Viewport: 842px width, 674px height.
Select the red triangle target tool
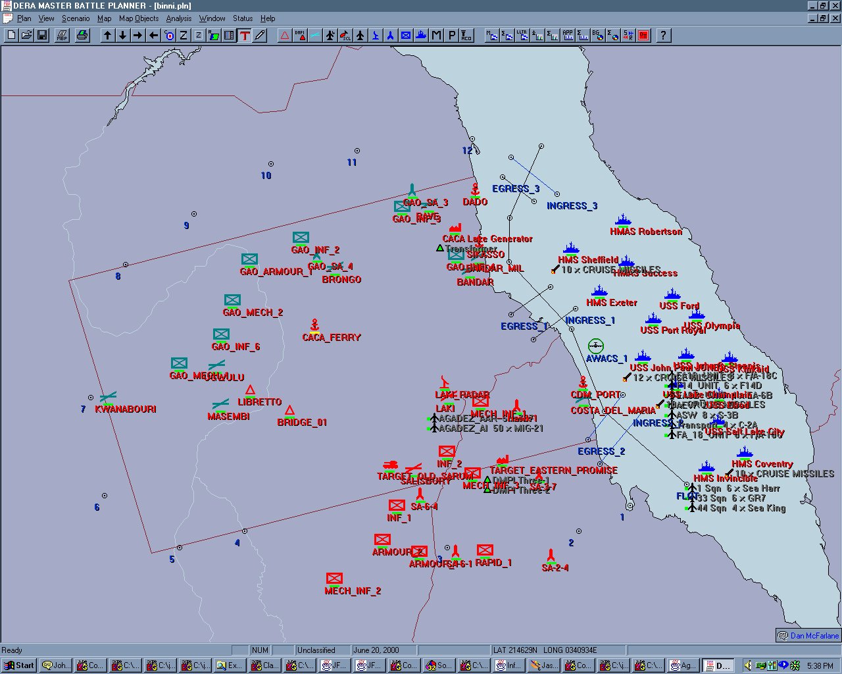pos(285,36)
